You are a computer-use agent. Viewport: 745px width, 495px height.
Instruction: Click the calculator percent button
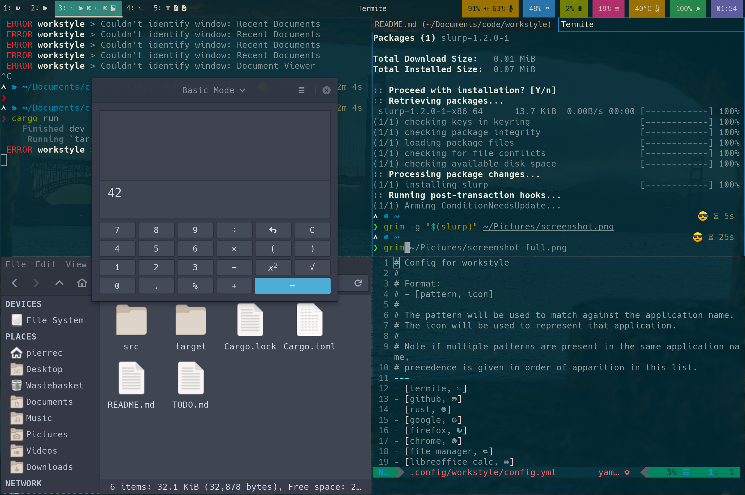coord(195,286)
